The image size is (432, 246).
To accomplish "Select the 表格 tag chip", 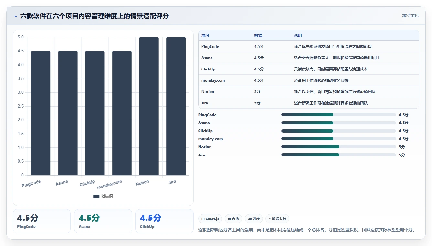I will point(233,219).
